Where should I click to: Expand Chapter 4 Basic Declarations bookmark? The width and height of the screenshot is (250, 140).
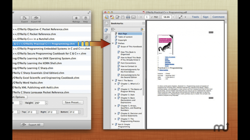tap(116, 98)
